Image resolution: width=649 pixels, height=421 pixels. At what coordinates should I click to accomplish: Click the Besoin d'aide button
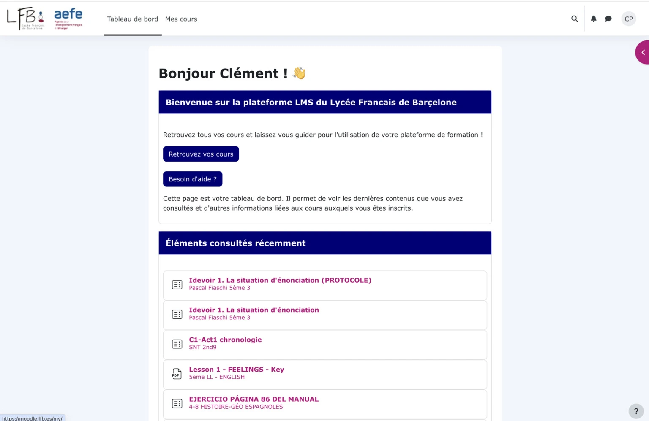[193, 179]
